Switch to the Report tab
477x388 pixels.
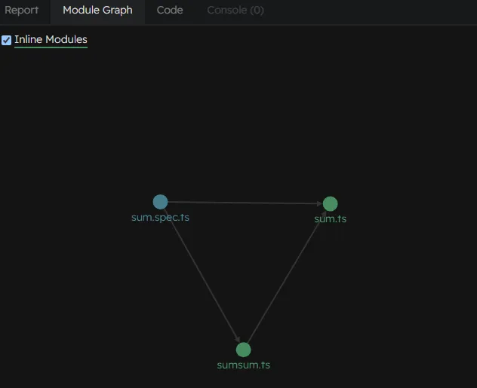pos(22,11)
